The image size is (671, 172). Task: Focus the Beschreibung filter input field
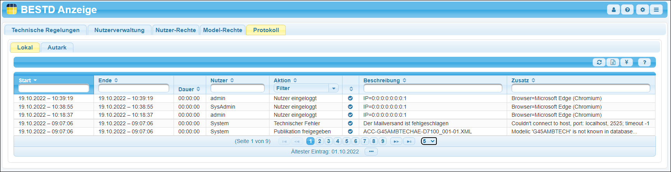tap(433, 89)
